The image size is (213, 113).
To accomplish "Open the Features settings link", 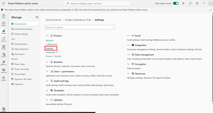I will click(x=50, y=48).
